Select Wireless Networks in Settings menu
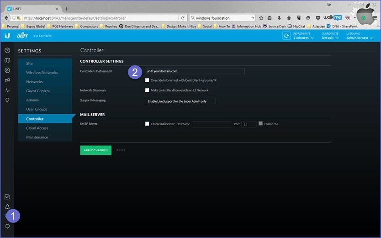Screen dimensions: 381x238 (x=42, y=72)
